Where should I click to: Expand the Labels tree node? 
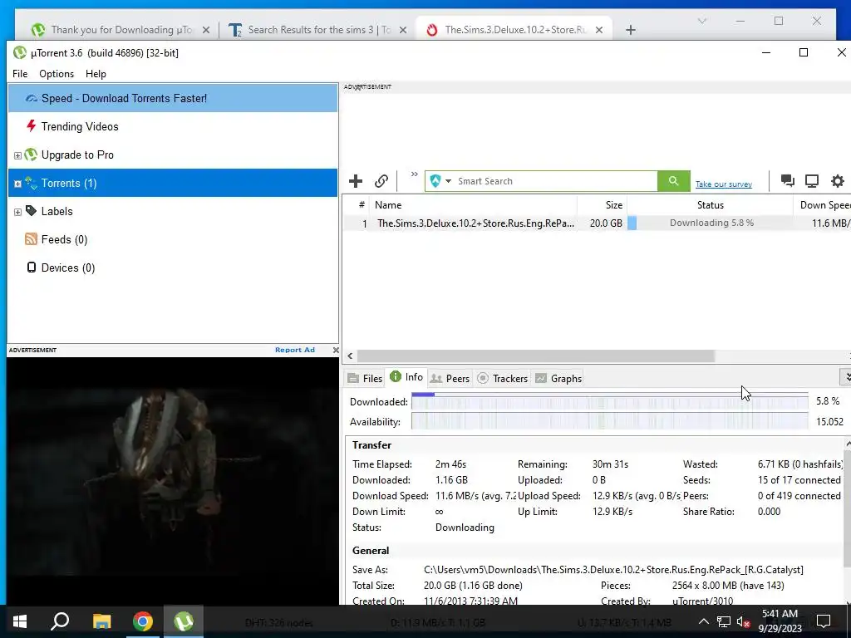17,212
